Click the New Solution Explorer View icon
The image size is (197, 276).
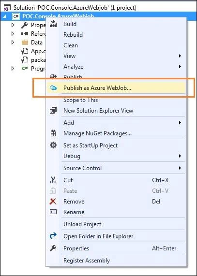pos(53,111)
